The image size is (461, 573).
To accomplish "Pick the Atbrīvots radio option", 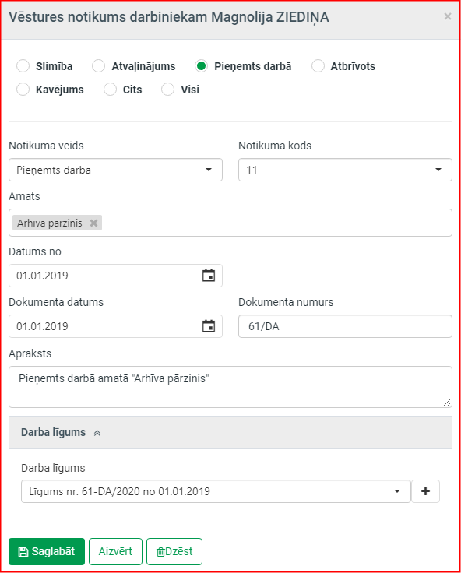I will pyautogui.click(x=318, y=66).
